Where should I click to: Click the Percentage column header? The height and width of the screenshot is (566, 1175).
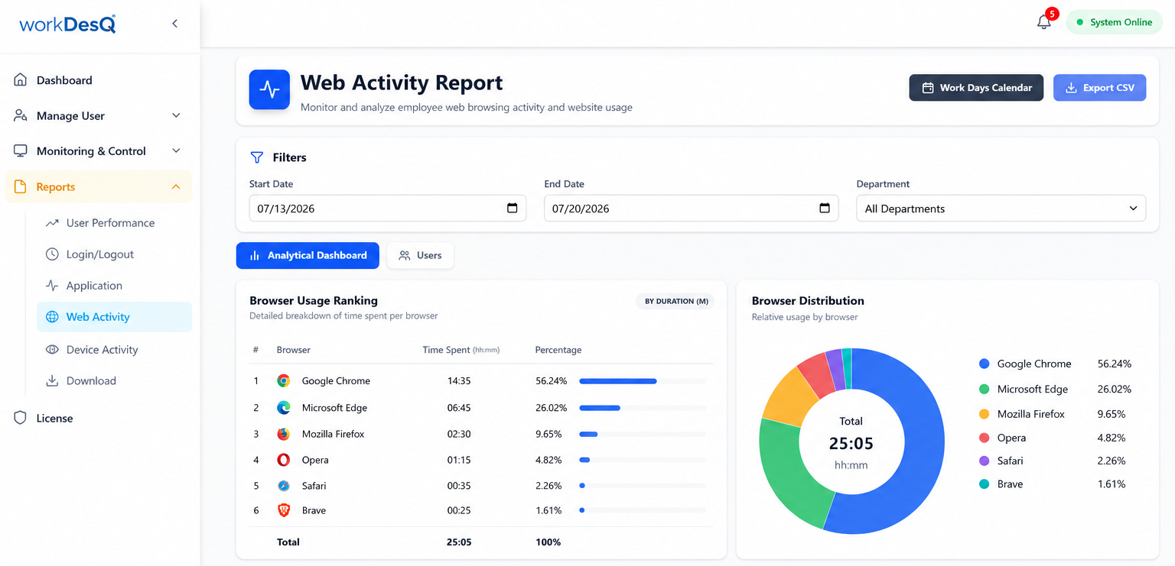[558, 350]
